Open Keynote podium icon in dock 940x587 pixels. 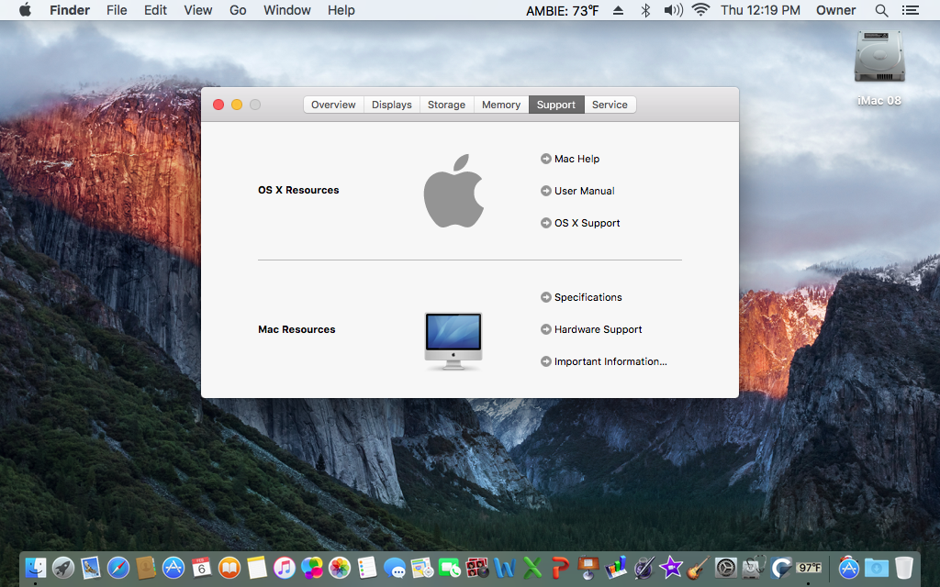[x=588, y=567]
